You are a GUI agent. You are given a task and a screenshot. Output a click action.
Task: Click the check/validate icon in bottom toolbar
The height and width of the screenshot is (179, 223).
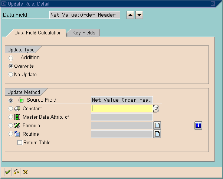pyautogui.click(x=16, y=172)
